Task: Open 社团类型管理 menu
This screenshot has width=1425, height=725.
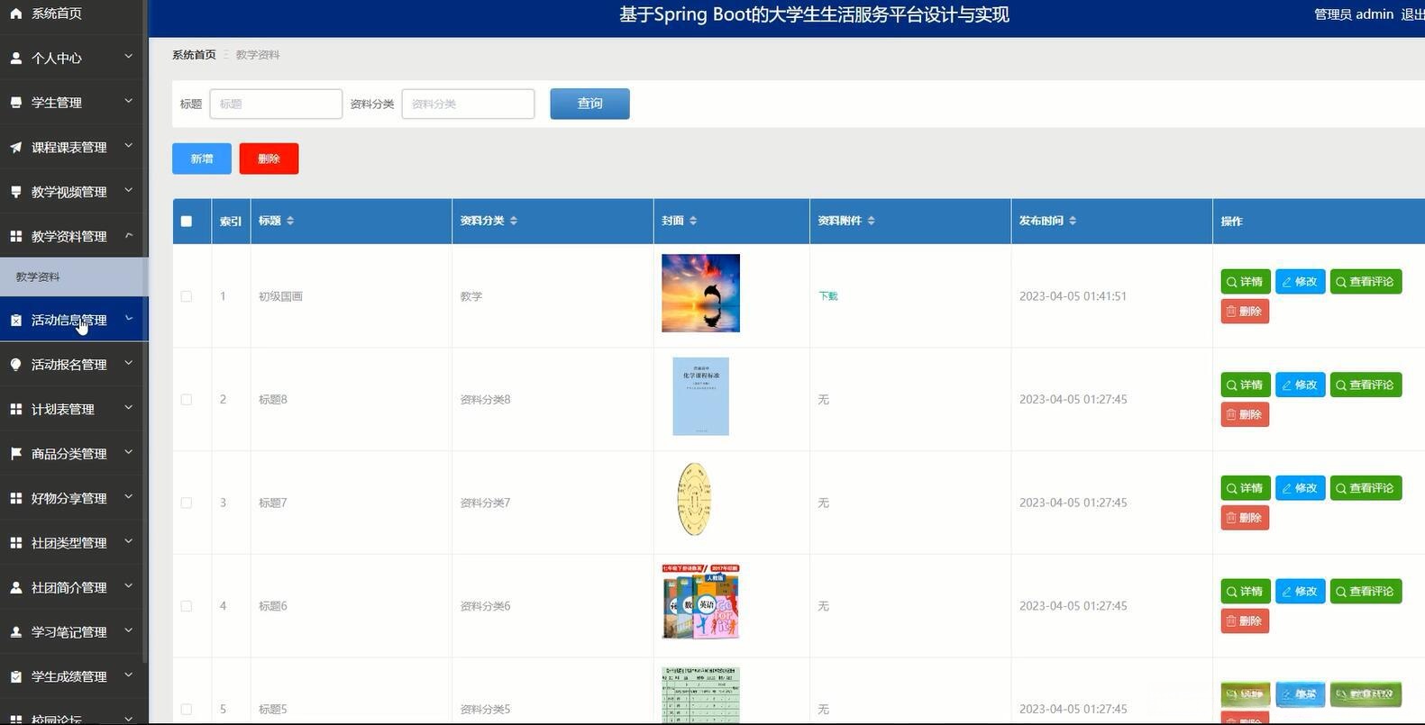Action: click(72, 543)
